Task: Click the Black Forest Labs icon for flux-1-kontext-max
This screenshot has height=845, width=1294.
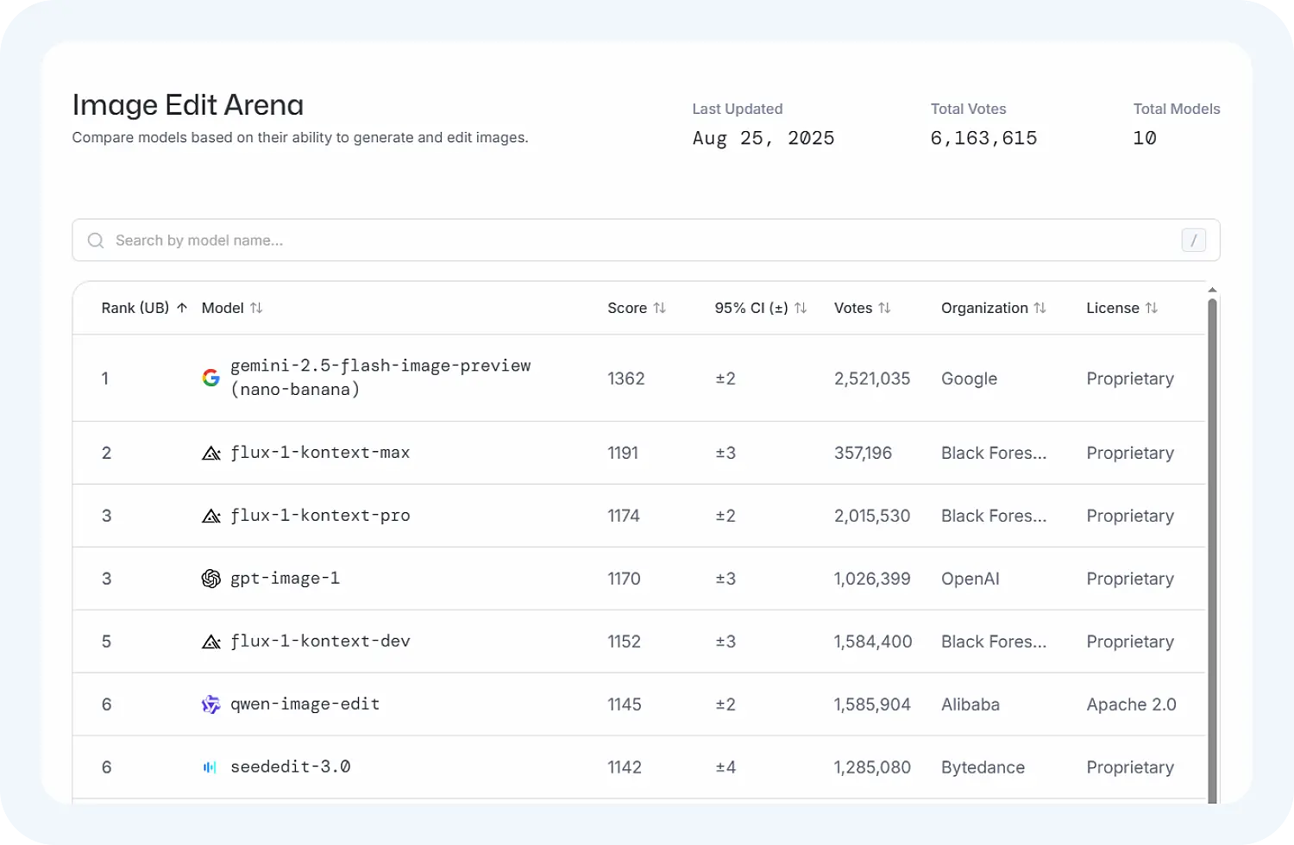Action: click(x=210, y=453)
